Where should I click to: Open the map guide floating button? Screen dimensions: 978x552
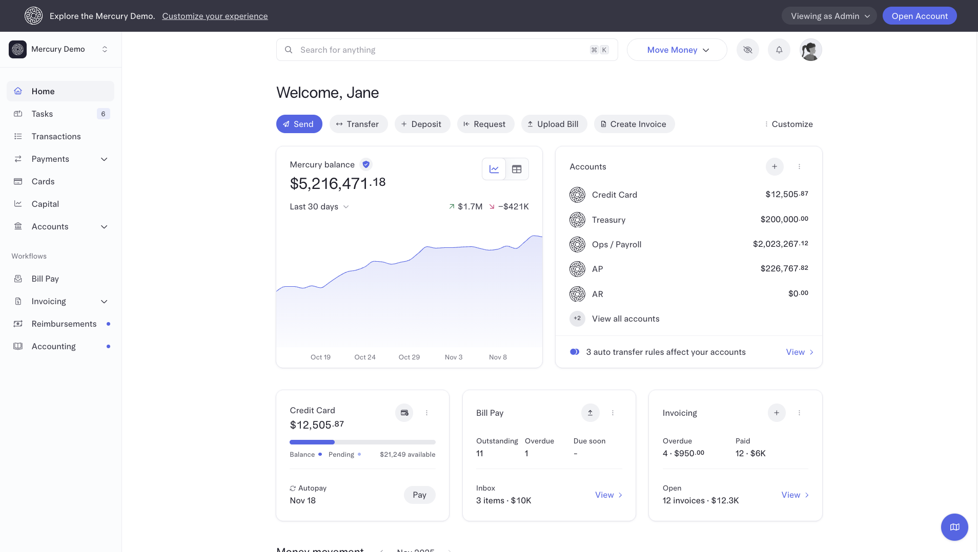pyautogui.click(x=954, y=527)
